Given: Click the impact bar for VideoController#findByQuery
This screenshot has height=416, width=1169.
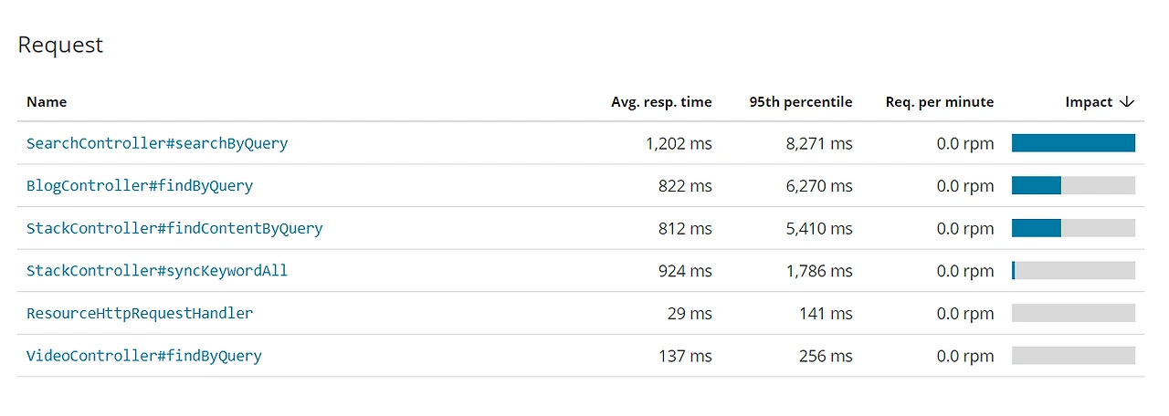Looking at the screenshot, I should click(x=1073, y=356).
